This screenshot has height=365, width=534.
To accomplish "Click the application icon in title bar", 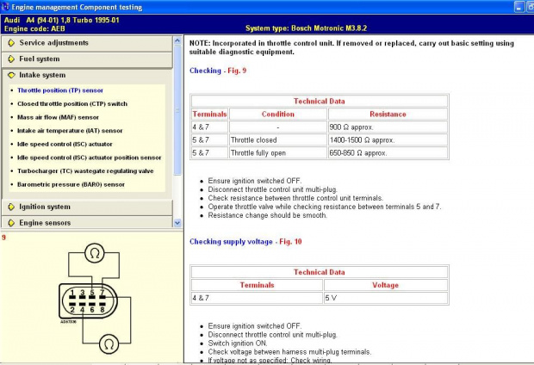I will (x=5, y=7).
